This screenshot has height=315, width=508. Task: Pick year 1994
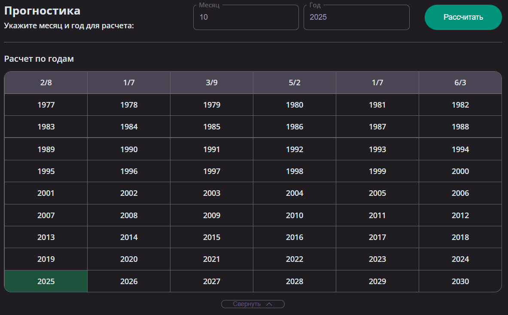click(x=460, y=149)
